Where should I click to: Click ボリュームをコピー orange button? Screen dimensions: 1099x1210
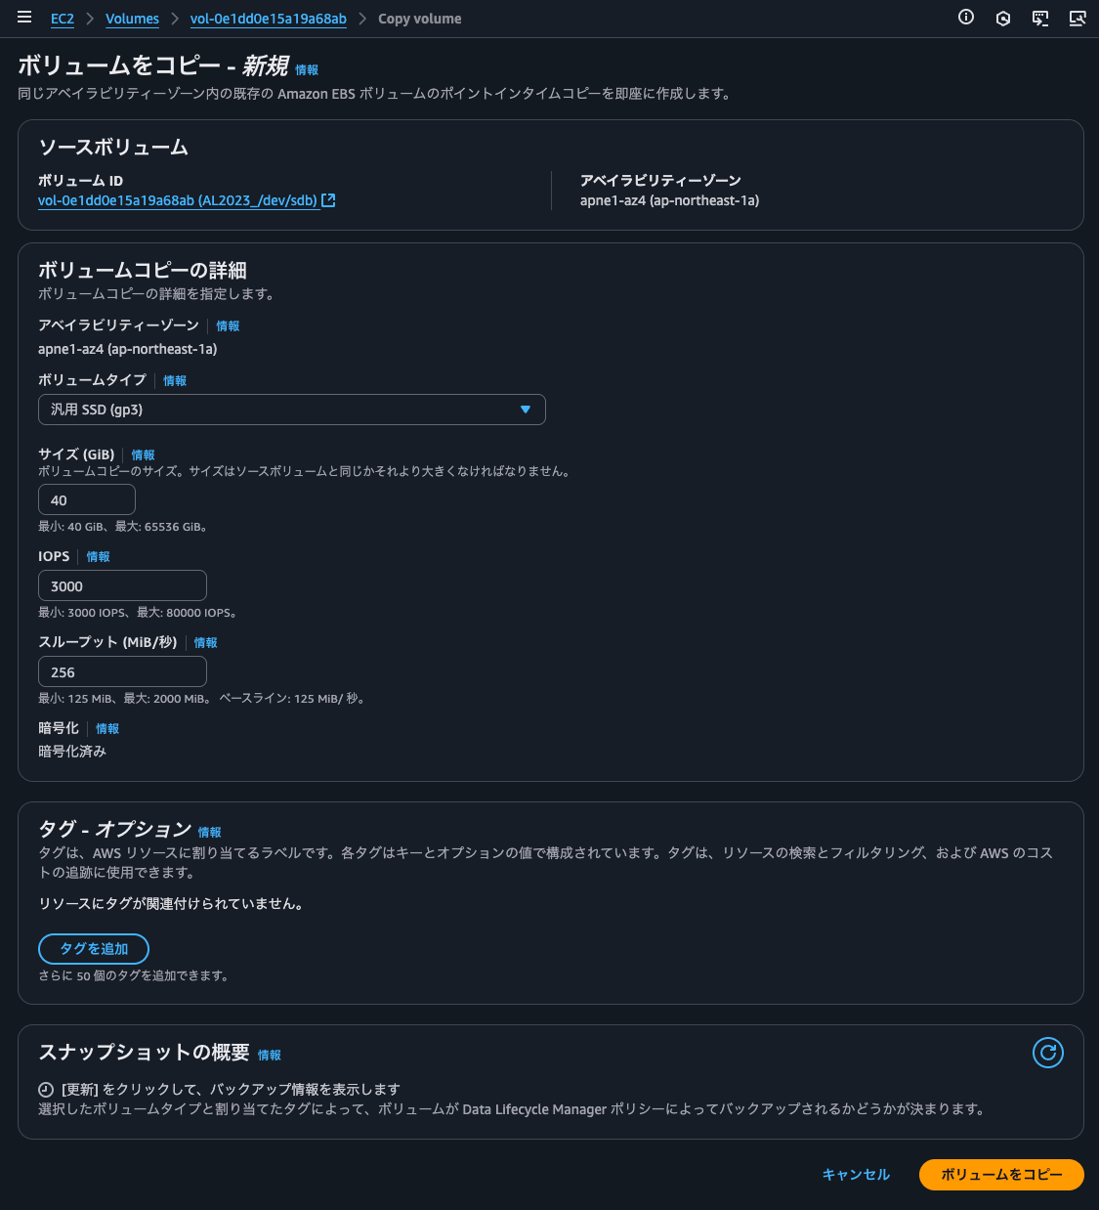(1001, 1175)
